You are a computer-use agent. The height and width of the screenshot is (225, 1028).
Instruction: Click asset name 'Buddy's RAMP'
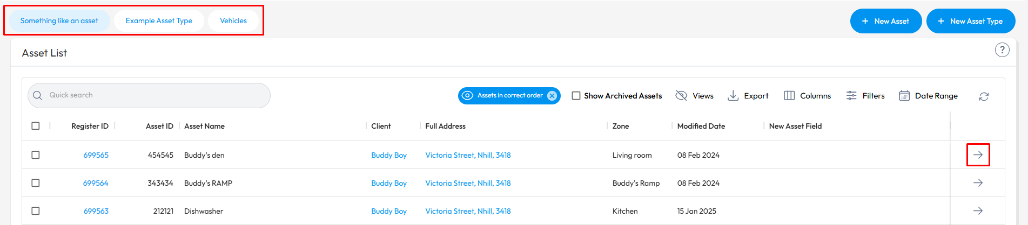(208, 183)
